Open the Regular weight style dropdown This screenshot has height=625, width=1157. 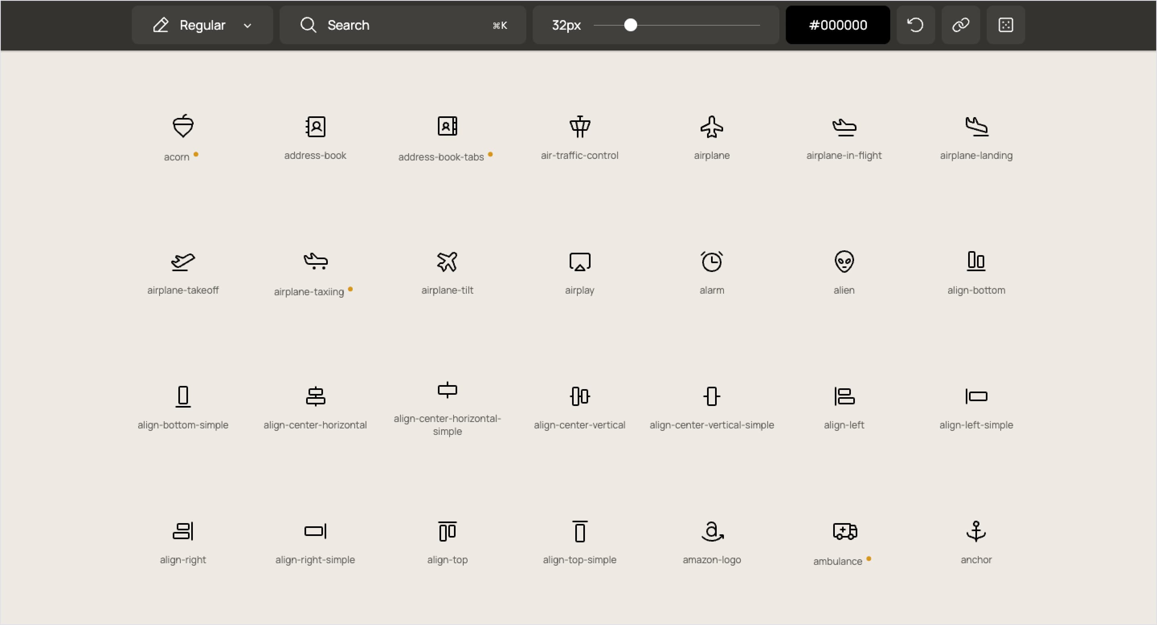(202, 25)
